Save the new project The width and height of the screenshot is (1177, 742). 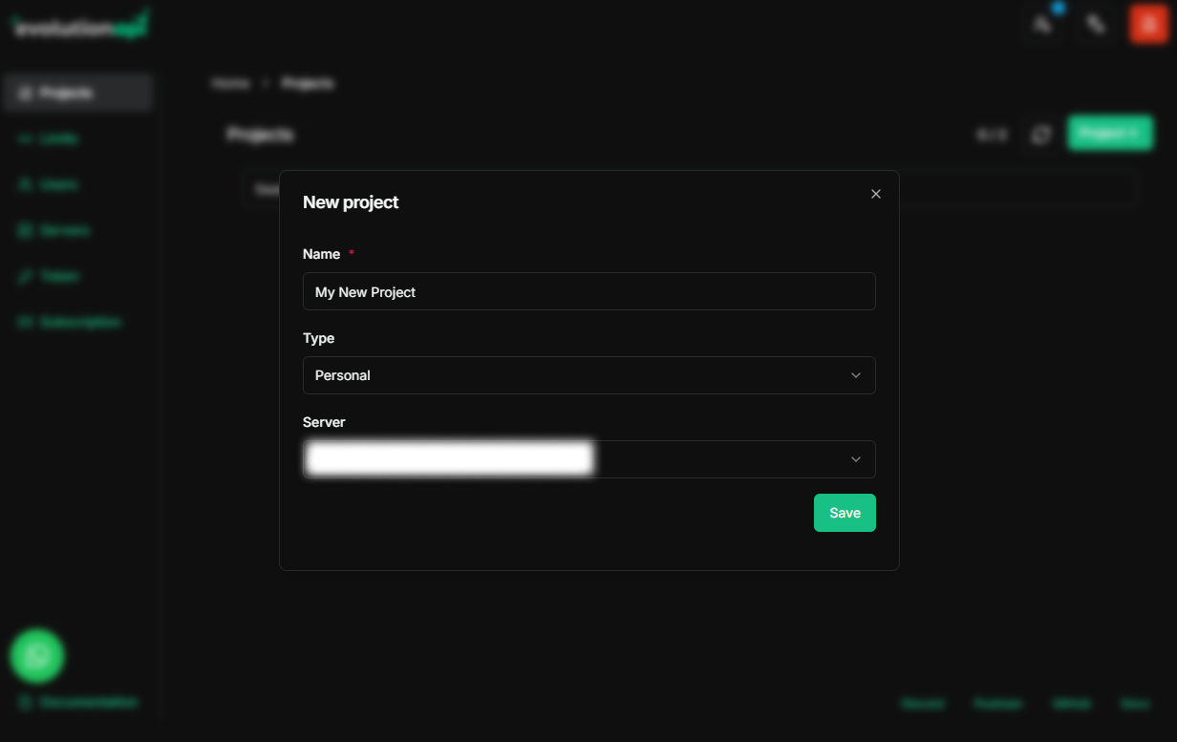[845, 513]
